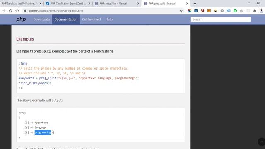Image resolution: width=265 pixels, height=149 pixels.
Task: Open the faded light gray extension icon
Action: (x=248, y=11)
